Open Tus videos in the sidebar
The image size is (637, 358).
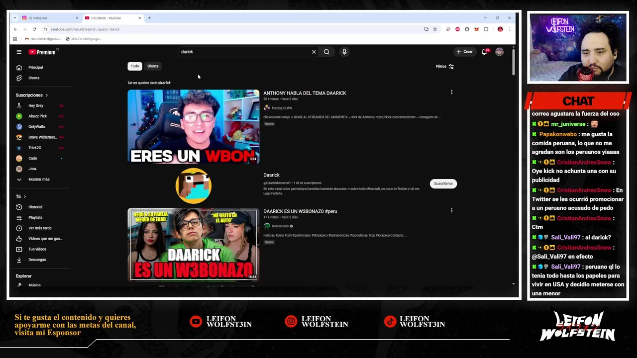(x=37, y=249)
